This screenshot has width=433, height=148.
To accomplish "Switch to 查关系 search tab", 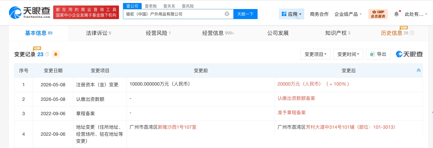I will tap(169, 6).
